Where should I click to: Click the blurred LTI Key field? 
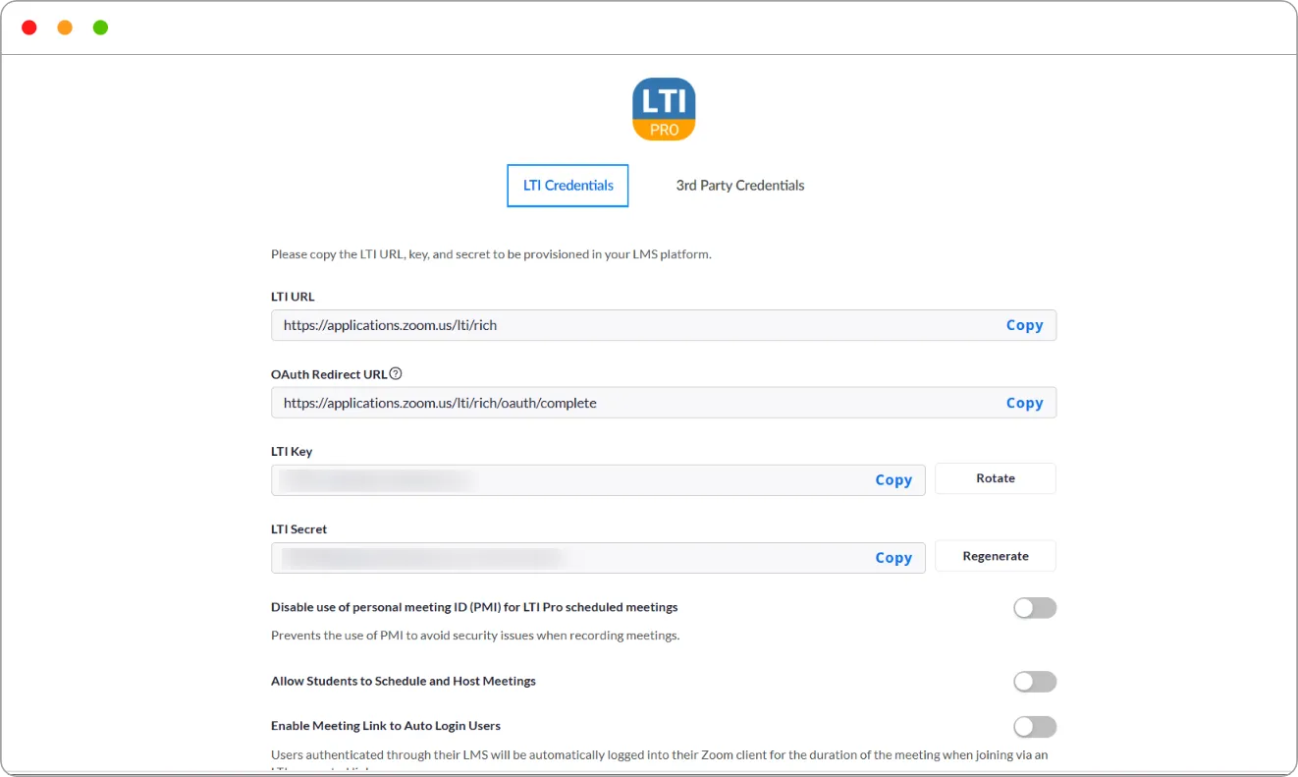click(x=598, y=480)
